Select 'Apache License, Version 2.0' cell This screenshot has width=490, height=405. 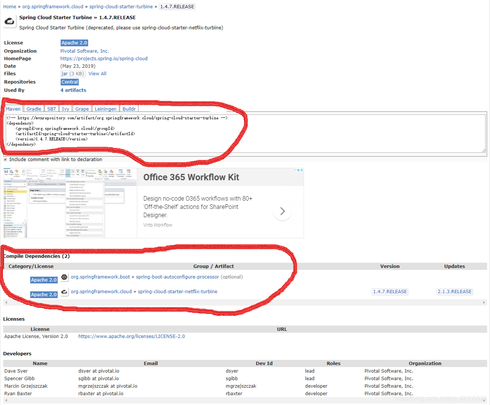coord(36,336)
